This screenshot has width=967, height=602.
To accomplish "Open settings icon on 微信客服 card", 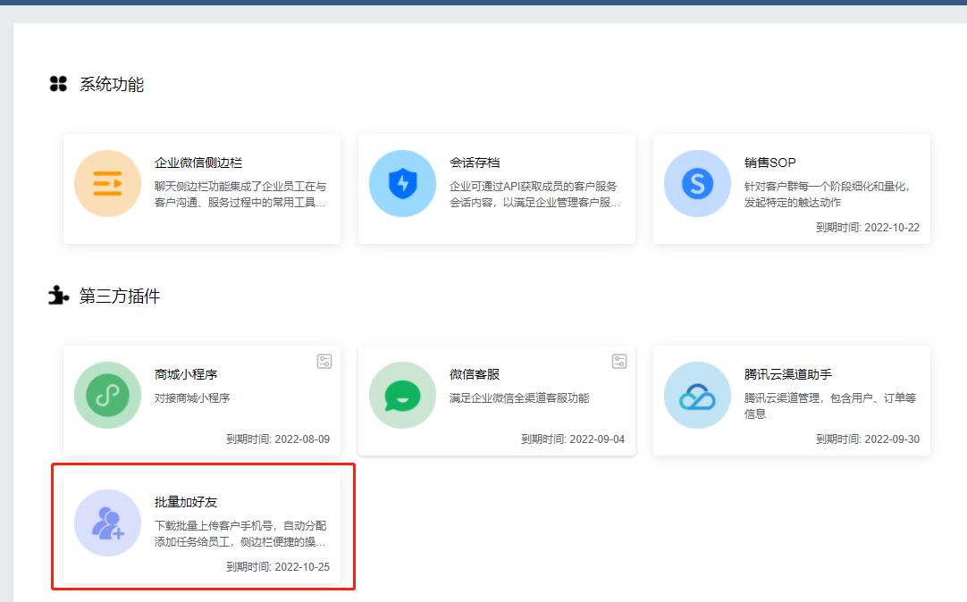I will [619, 361].
